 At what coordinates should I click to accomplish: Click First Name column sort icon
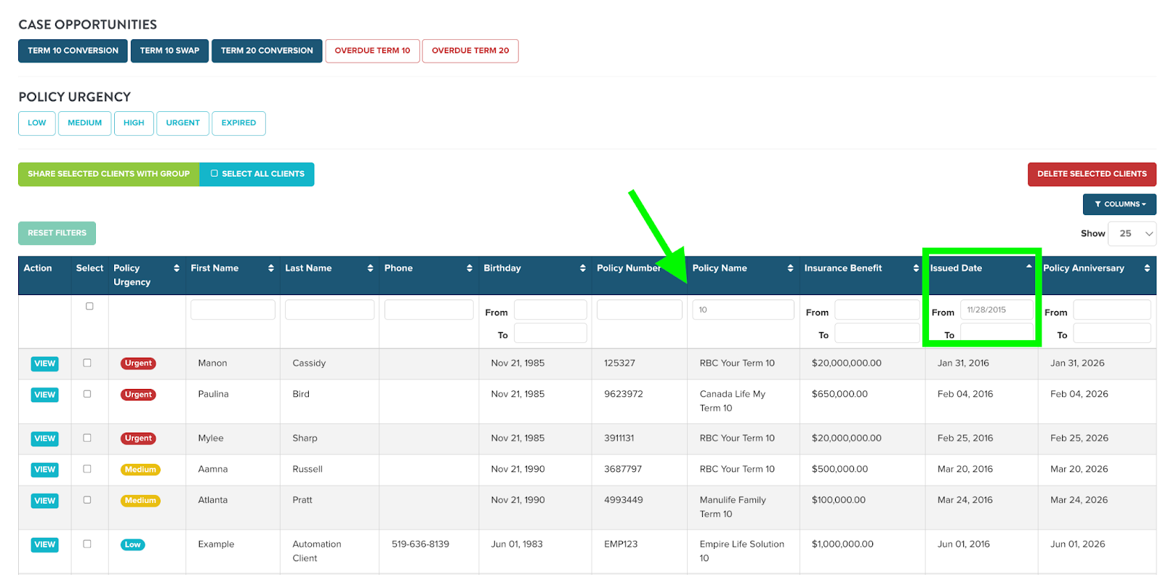click(270, 268)
